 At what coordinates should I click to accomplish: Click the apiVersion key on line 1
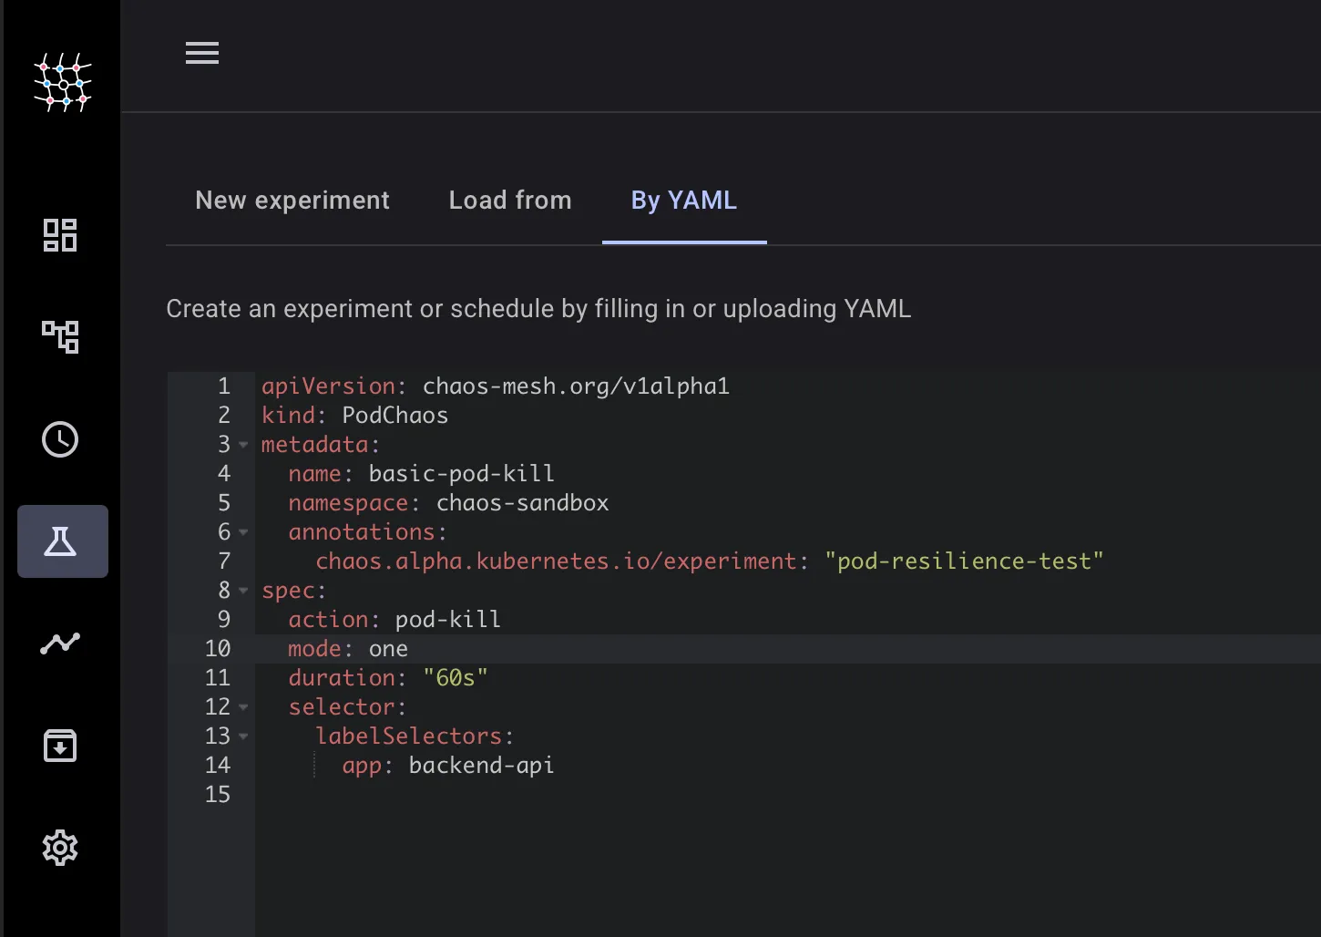coord(328,386)
